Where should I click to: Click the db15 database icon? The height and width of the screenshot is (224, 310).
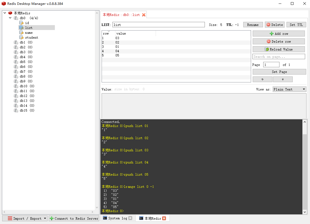(16, 111)
